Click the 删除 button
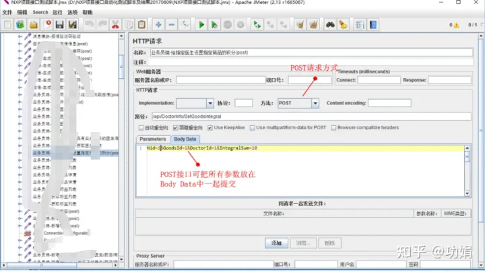485x272 pixels. [x=329, y=243]
